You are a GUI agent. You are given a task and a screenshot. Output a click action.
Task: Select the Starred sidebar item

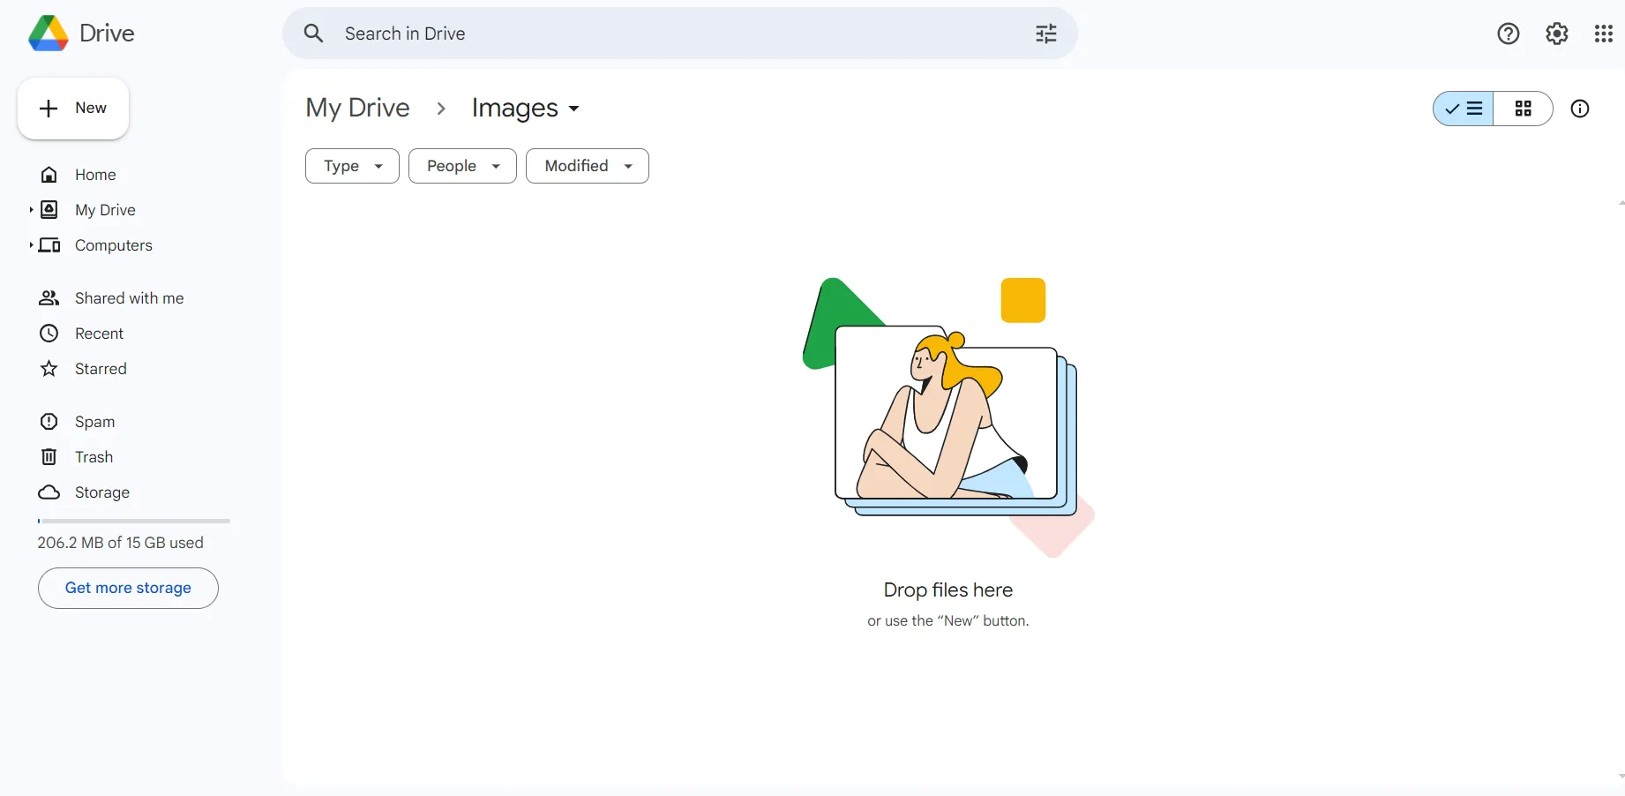[x=101, y=369]
